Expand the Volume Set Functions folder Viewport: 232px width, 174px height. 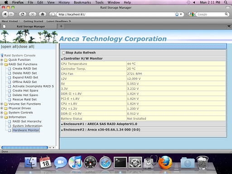pyautogui.click(x=2, y=104)
